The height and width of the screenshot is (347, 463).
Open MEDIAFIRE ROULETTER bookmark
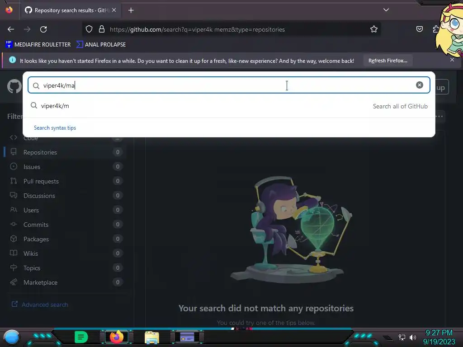[38, 45]
